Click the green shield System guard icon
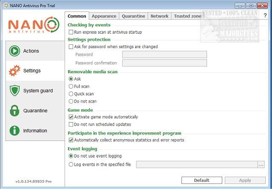Screen dimensions: 272x189 (14, 91)
